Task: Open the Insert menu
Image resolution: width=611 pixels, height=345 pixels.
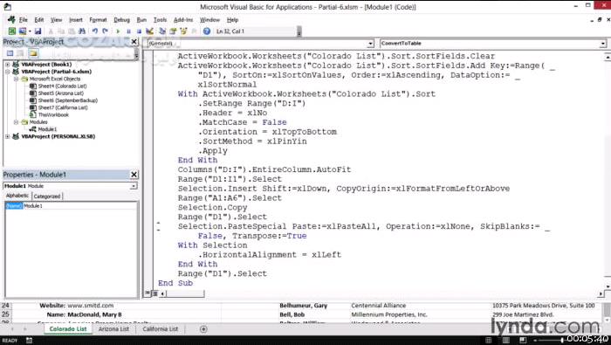Action: (76, 20)
